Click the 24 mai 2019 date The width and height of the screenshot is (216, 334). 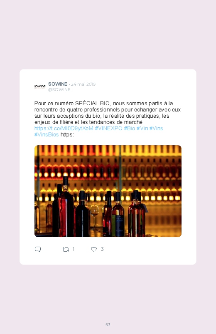click(83, 84)
